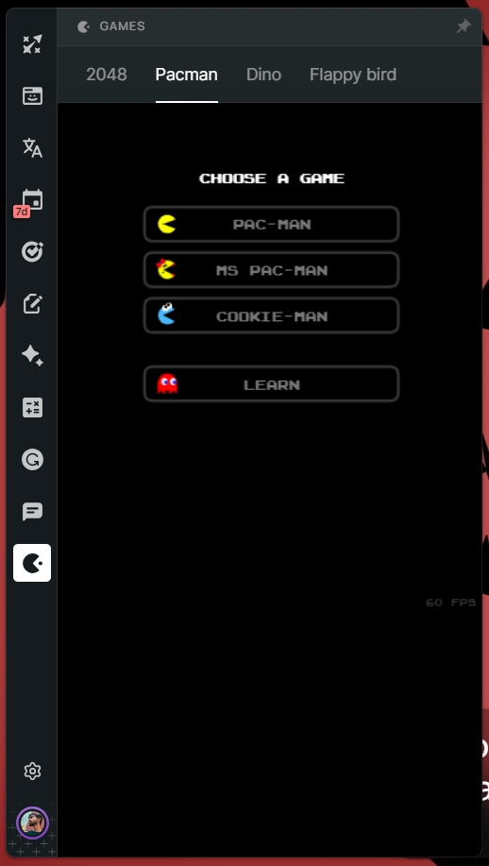Click the goals target checkmark icon
489x866 pixels.
[x=32, y=252]
